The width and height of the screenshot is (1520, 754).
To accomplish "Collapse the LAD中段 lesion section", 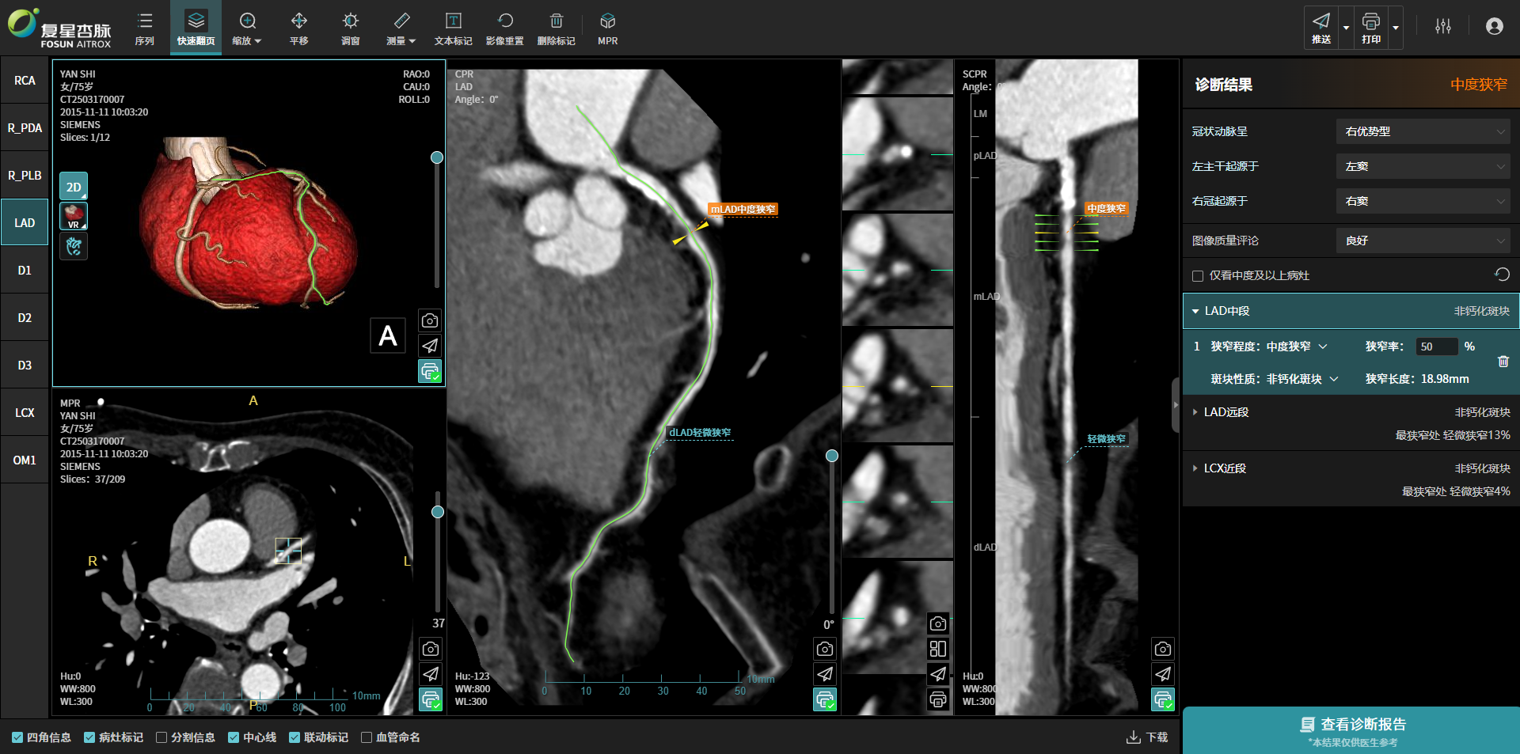I will click(x=1195, y=311).
